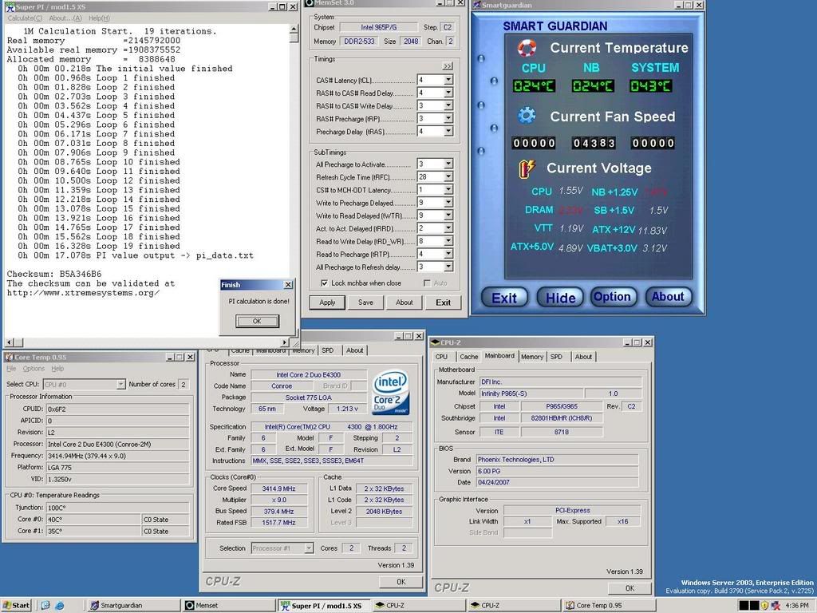
Task: Click the Apply button in MemSet
Action: [x=327, y=303]
